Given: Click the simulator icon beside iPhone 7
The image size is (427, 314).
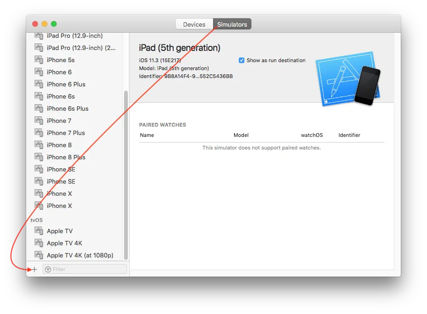Looking at the screenshot, I should point(39,121).
